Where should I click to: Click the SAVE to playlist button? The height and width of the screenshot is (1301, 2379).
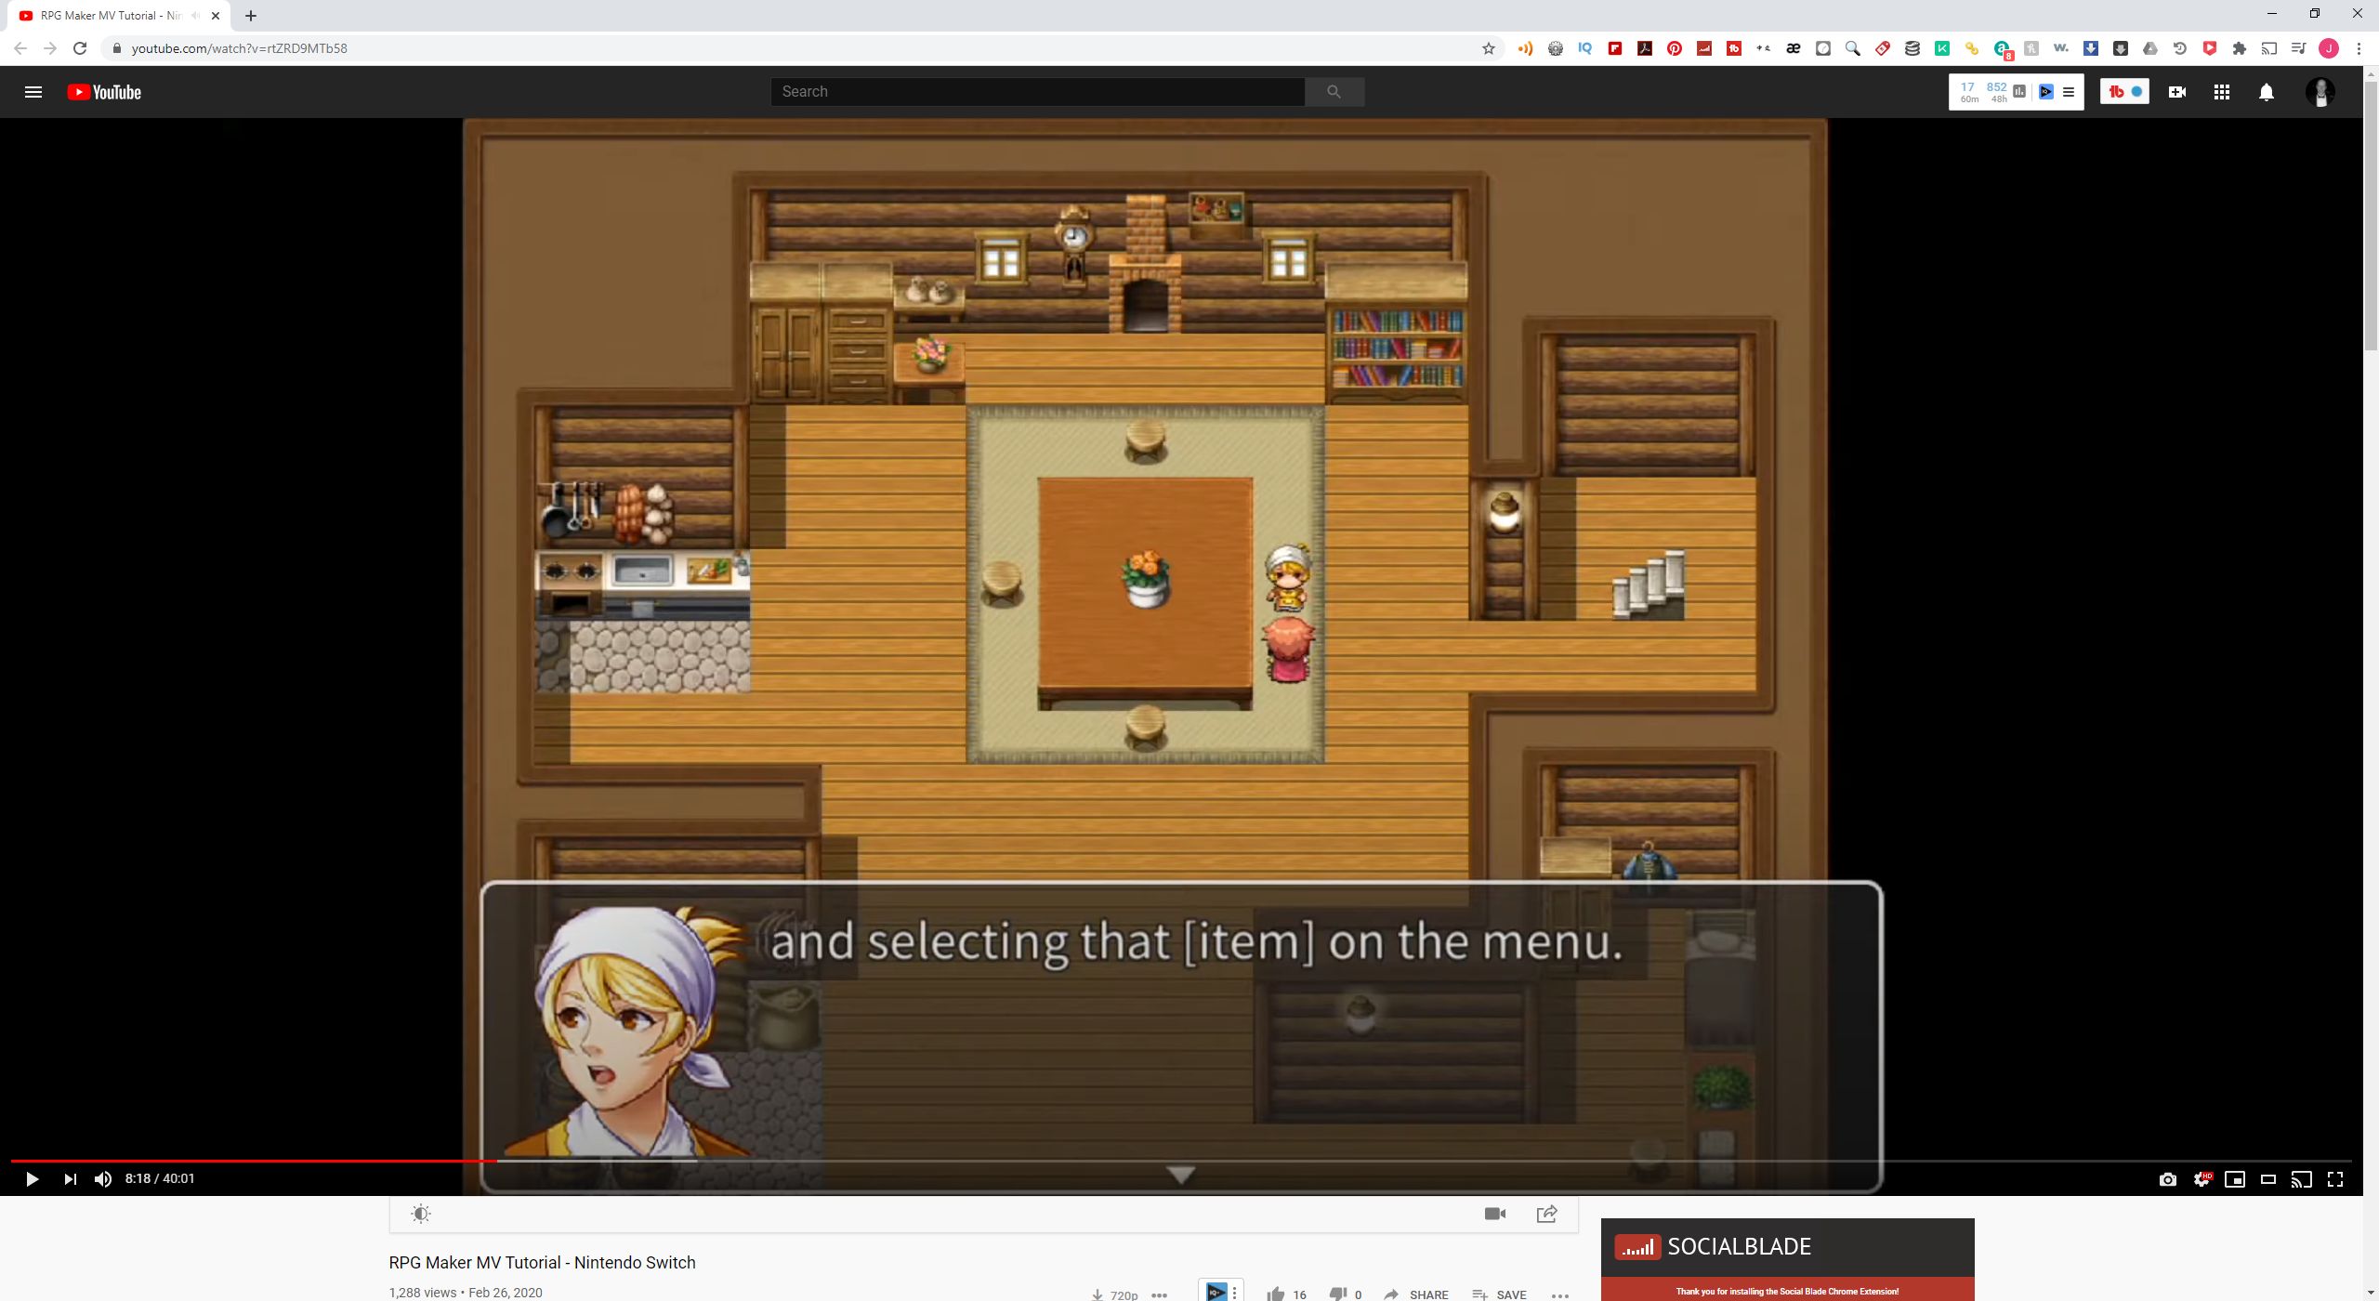click(1499, 1294)
